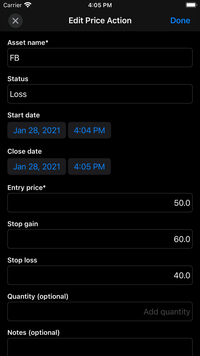Tap the Add quantity field
This screenshot has height=356, width=200.
point(100,311)
